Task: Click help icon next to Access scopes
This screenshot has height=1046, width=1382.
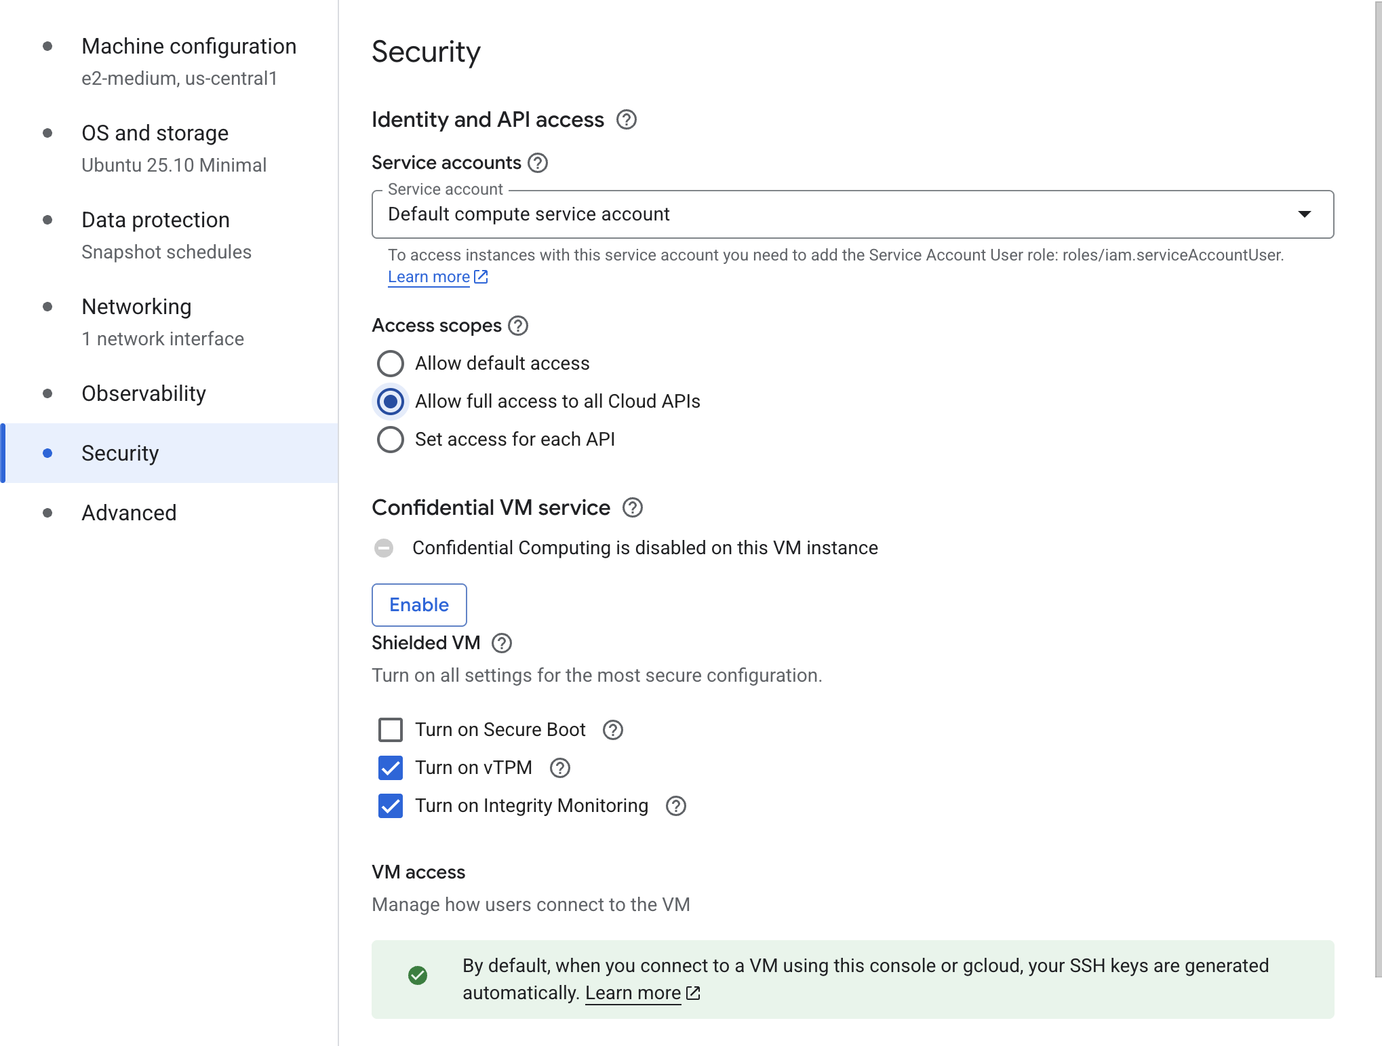Action: (x=518, y=326)
